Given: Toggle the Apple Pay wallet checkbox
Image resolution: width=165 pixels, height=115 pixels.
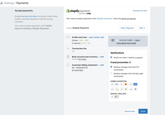Looking at the screenshot, I should (112, 97).
